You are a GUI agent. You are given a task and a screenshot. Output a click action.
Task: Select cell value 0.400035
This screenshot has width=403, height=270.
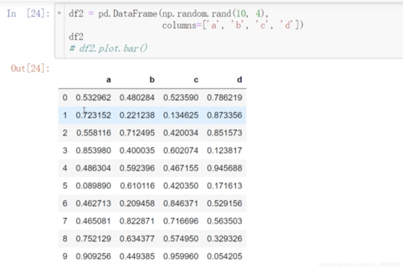[x=137, y=150]
